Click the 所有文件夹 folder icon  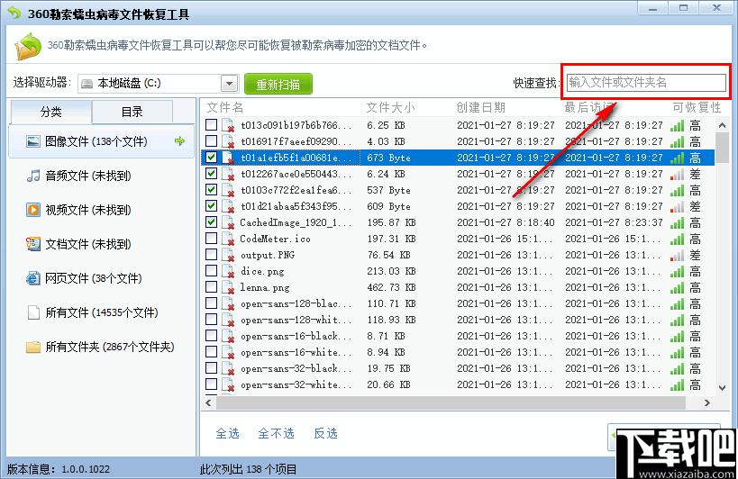point(33,347)
